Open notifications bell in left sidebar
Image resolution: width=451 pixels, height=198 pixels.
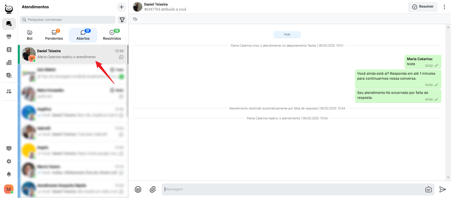pos(9,174)
